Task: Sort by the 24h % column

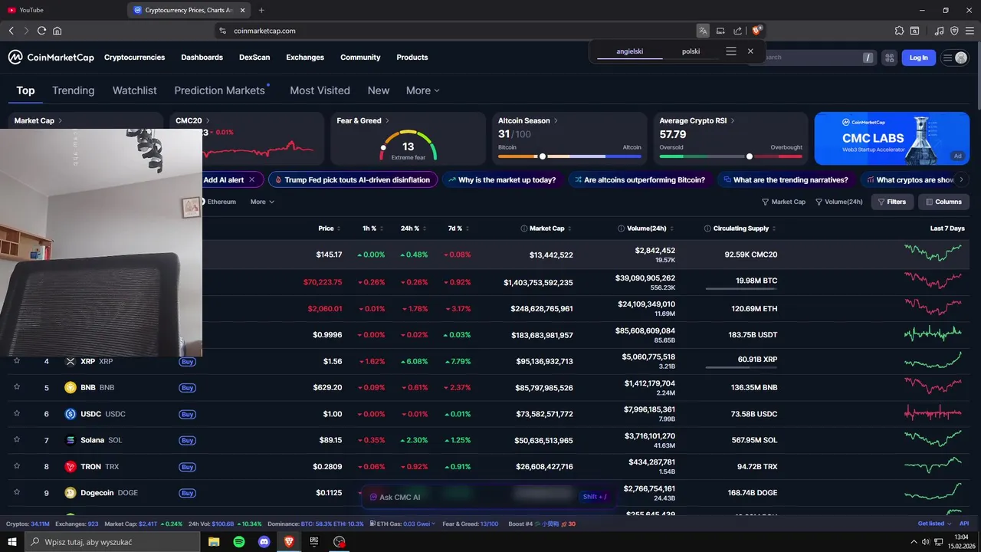Action: point(414,228)
